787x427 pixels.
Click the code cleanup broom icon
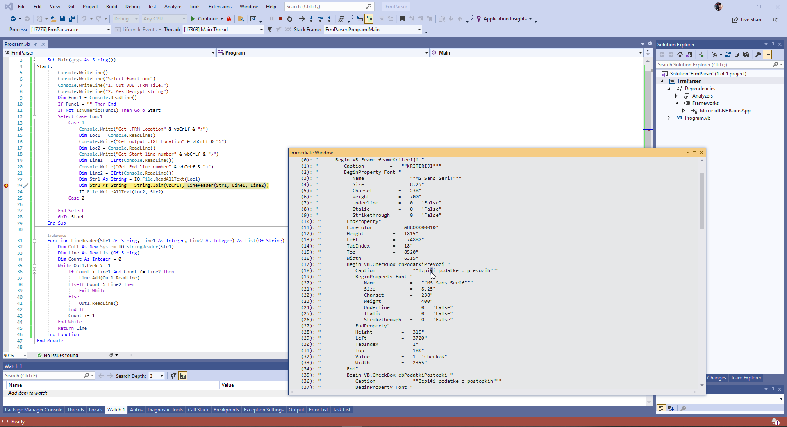tap(111, 355)
